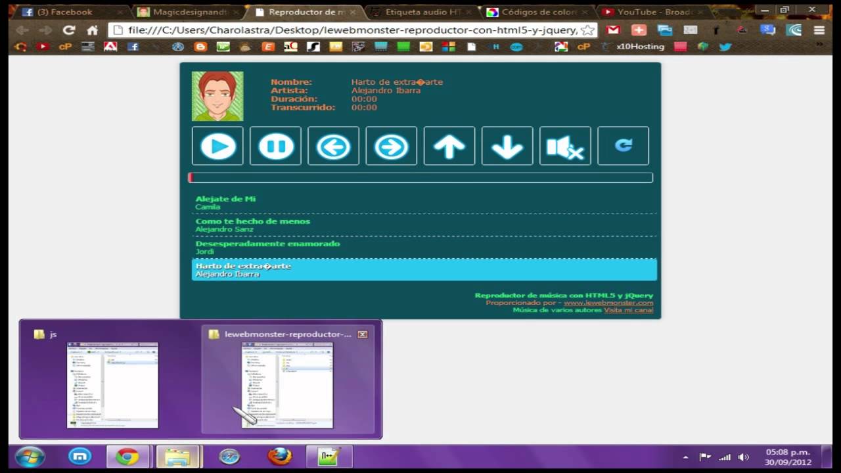Open the 'YouTube - Broad' browser tab
This screenshot has height=473, width=841.
pyautogui.click(x=653, y=12)
